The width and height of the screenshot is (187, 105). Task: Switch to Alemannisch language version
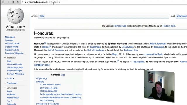pos(13,98)
